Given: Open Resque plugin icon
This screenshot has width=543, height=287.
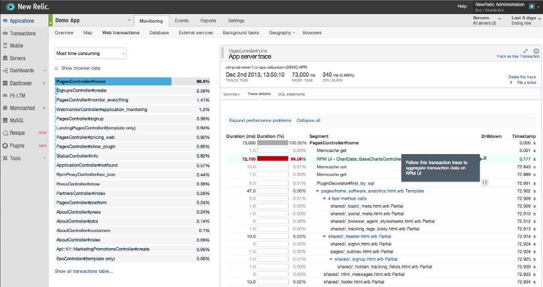Looking at the screenshot, I should (x=5, y=133).
